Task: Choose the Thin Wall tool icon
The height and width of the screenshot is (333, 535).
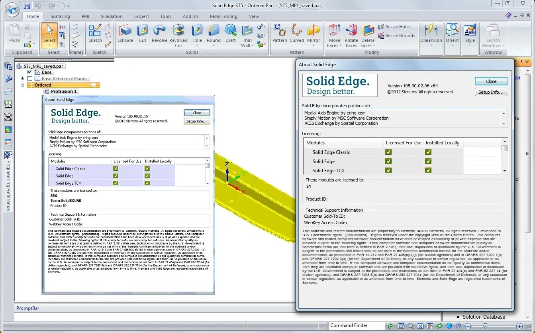Action: 247,31
